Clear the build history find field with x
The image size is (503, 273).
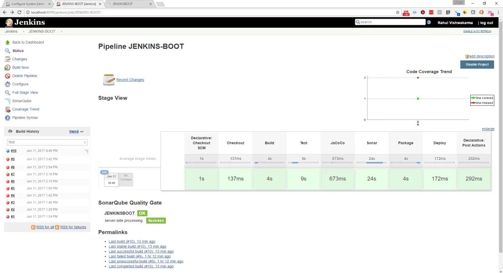85,142
